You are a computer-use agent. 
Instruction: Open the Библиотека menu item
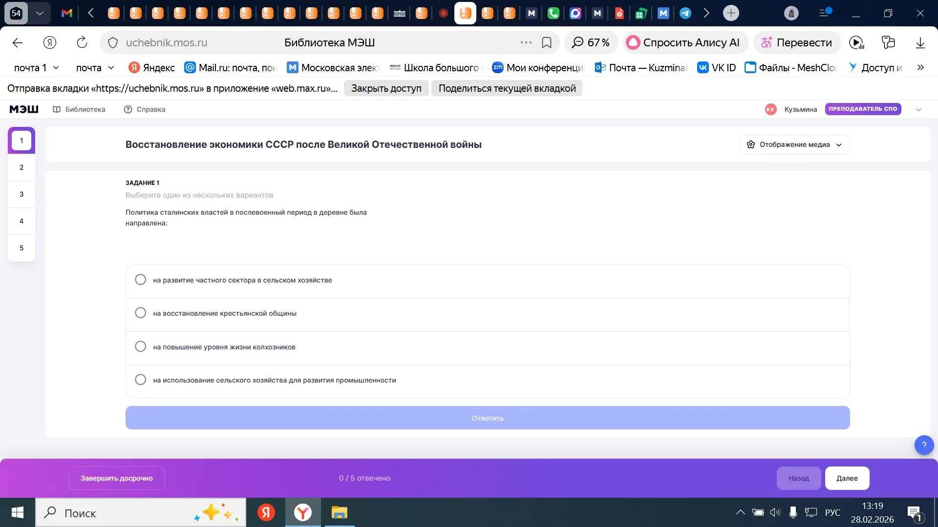pyautogui.click(x=79, y=109)
